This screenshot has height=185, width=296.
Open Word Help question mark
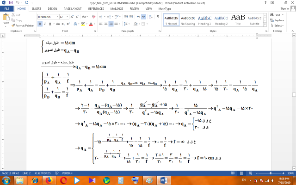pos(265,3)
